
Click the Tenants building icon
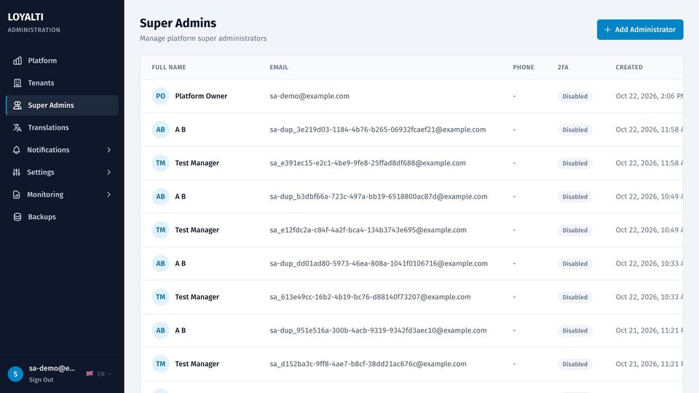tap(17, 83)
